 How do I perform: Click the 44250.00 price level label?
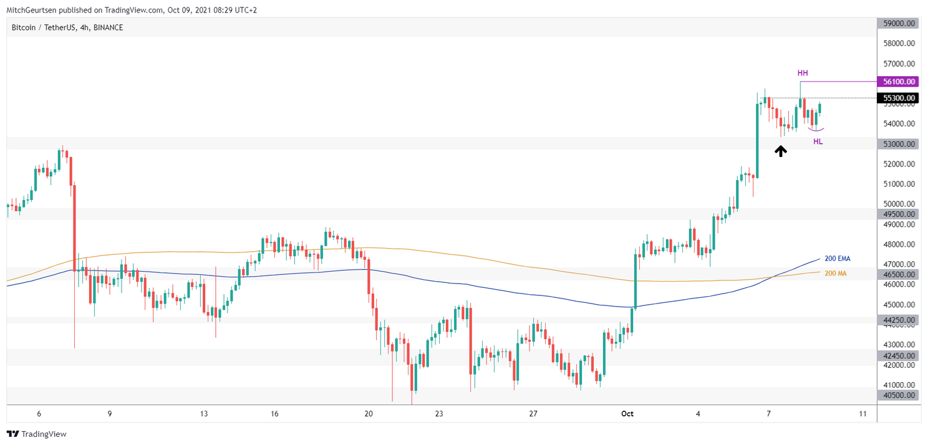coord(897,320)
